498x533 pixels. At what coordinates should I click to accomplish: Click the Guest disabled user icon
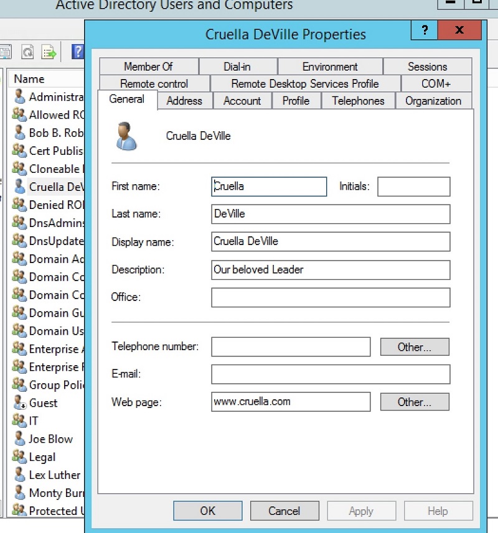pyautogui.click(x=19, y=402)
